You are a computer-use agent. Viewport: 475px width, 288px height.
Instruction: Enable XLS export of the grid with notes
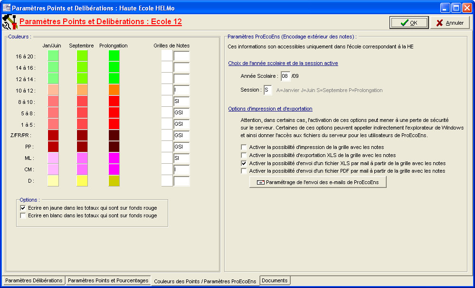click(244, 155)
